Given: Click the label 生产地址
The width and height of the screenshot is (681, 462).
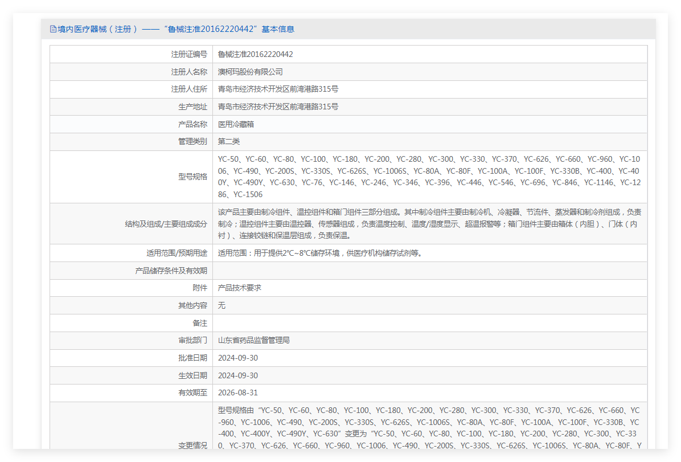Looking at the screenshot, I should [192, 107].
